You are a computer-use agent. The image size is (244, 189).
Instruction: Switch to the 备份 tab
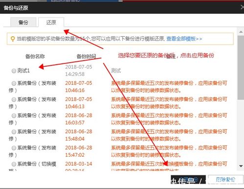click(23, 22)
